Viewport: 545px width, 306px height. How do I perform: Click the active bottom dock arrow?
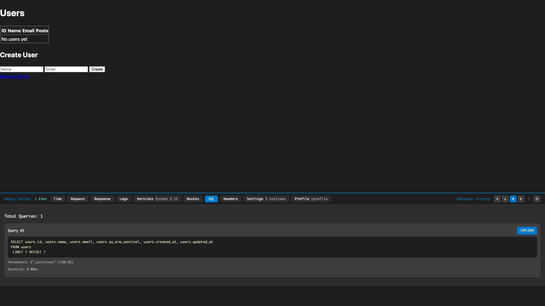[513, 199]
